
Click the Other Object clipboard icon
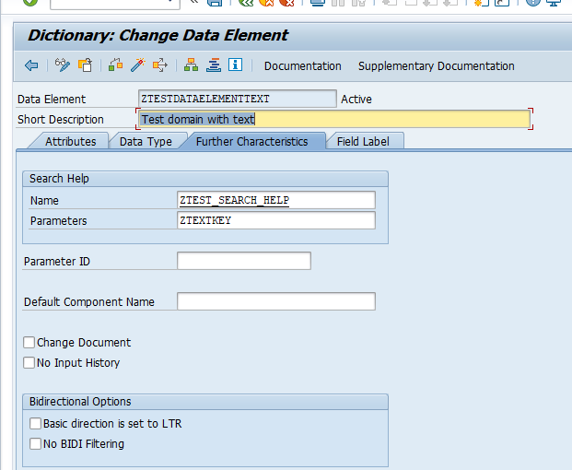85,65
